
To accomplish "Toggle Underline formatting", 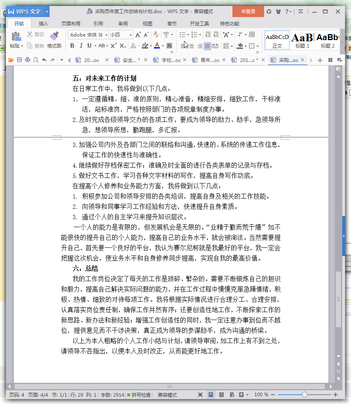I will pos(89,46).
